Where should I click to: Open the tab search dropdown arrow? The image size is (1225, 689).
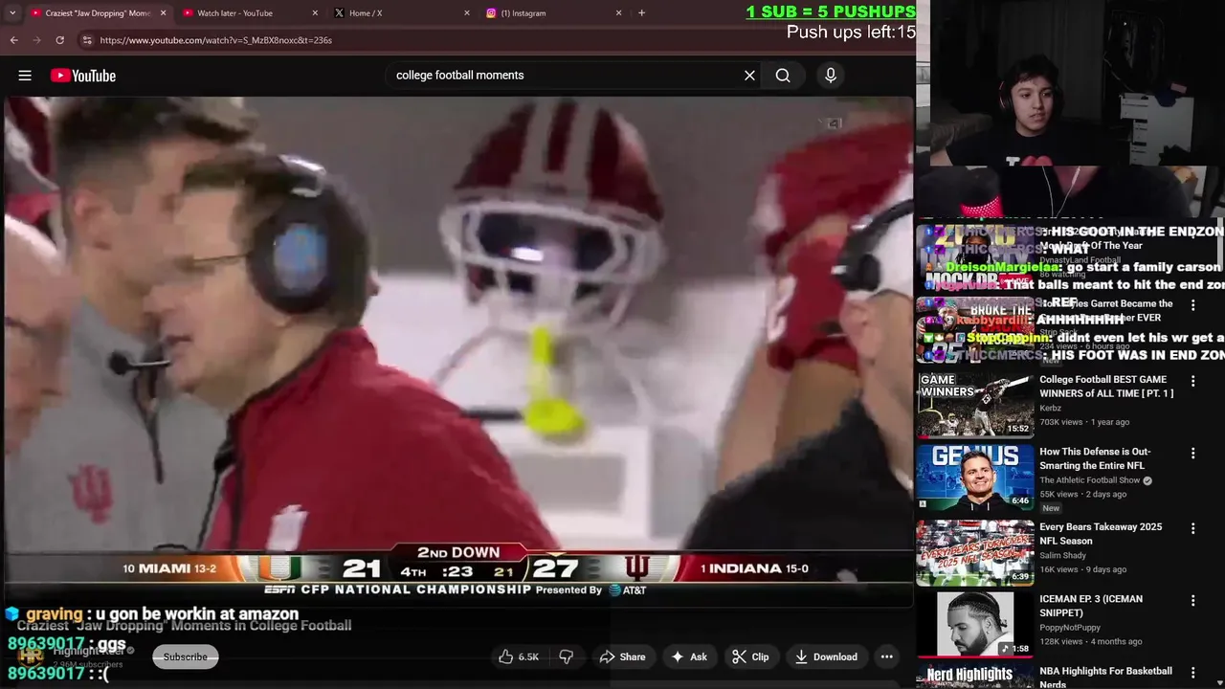pos(12,13)
